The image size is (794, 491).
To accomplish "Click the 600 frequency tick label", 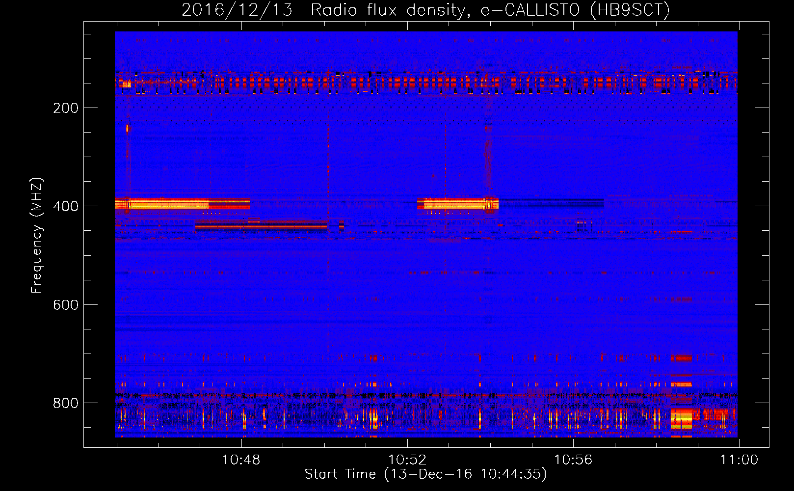I will click(x=66, y=305).
